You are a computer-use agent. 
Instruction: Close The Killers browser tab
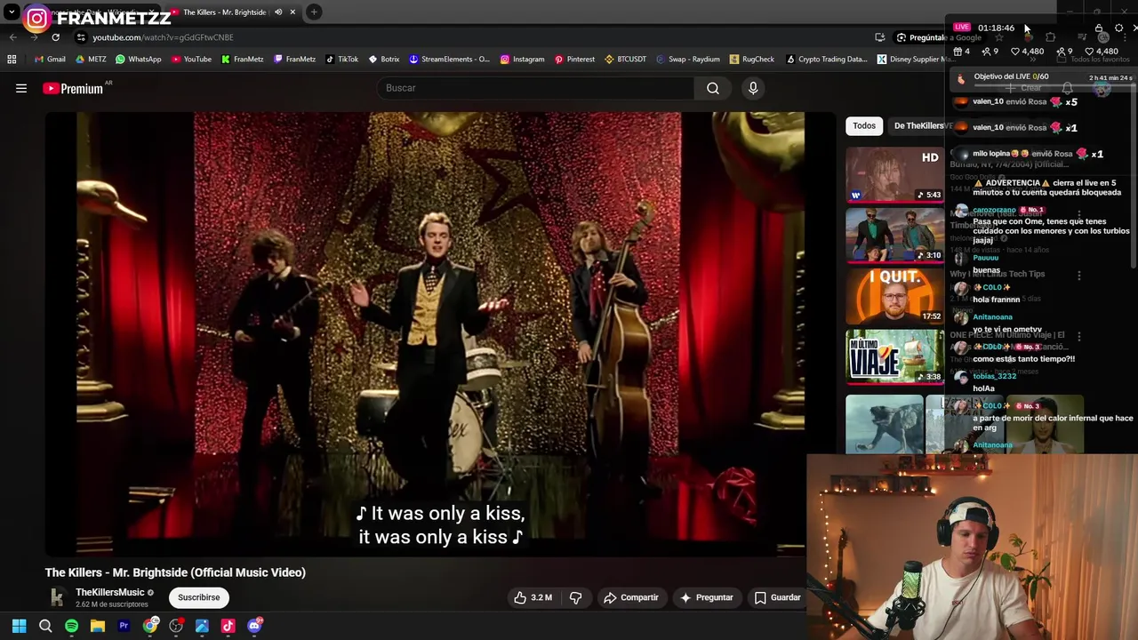click(x=293, y=12)
